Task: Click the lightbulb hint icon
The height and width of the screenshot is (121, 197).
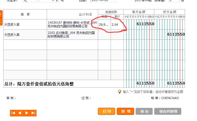Action: point(119,92)
